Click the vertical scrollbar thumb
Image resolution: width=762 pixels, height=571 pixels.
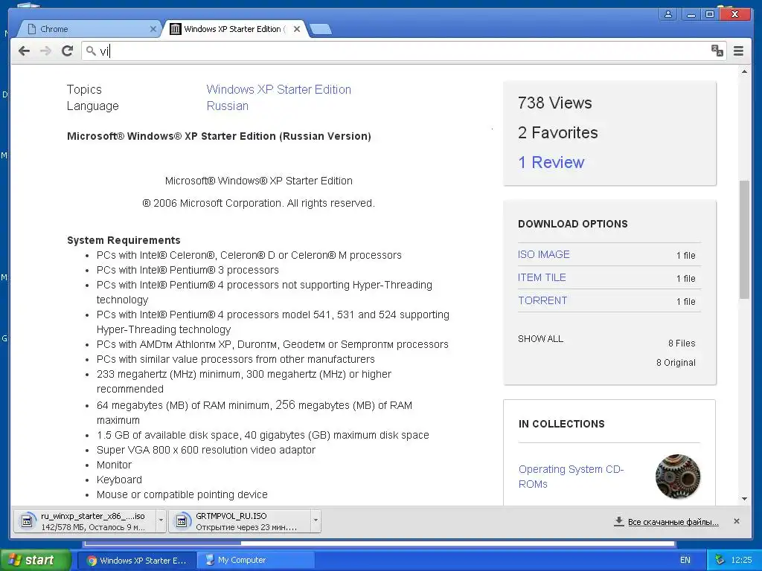pos(744,239)
